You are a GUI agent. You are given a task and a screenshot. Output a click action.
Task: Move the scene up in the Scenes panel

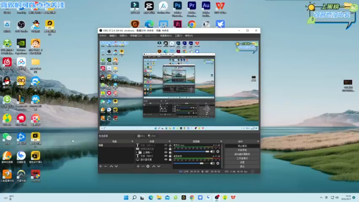111,166
